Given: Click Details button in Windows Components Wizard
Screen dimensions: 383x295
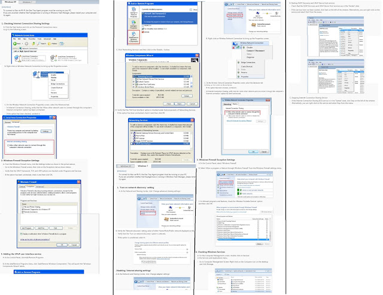Looking at the screenshot, I should coord(187,96).
